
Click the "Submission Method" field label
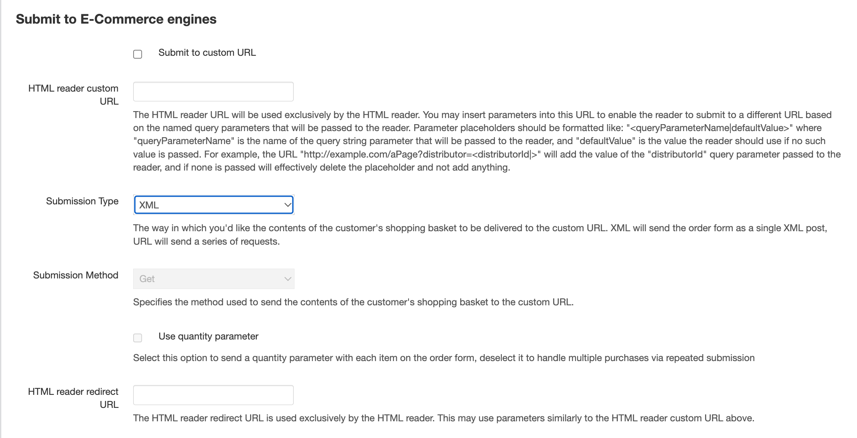(x=76, y=275)
